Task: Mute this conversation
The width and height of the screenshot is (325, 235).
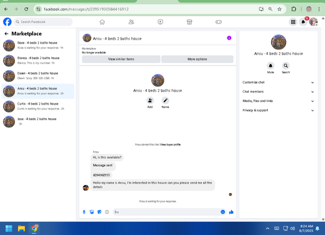Action: click(270, 66)
